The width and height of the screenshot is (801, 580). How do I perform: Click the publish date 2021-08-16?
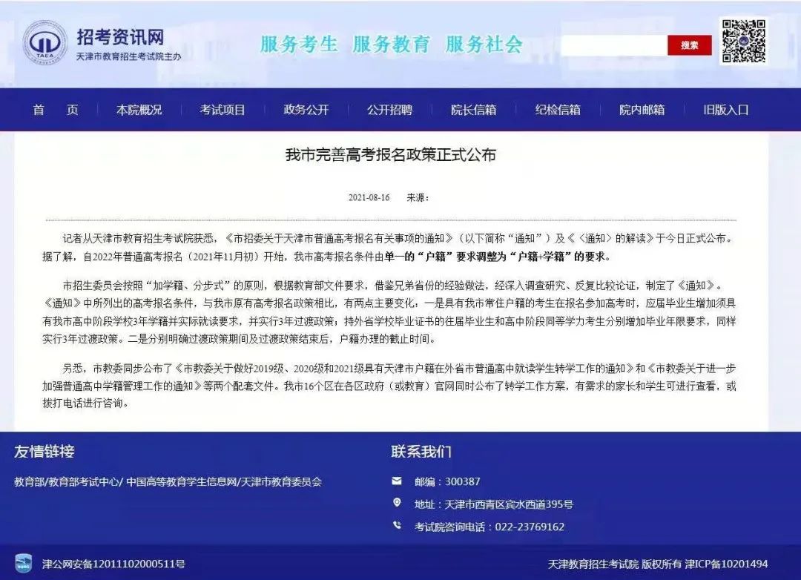click(x=369, y=198)
